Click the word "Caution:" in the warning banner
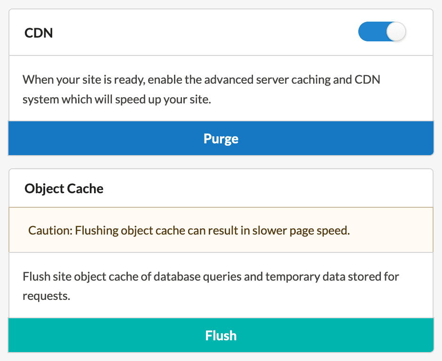Image resolution: width=442 pixels, height=361 pixels. tap(50, 231)
